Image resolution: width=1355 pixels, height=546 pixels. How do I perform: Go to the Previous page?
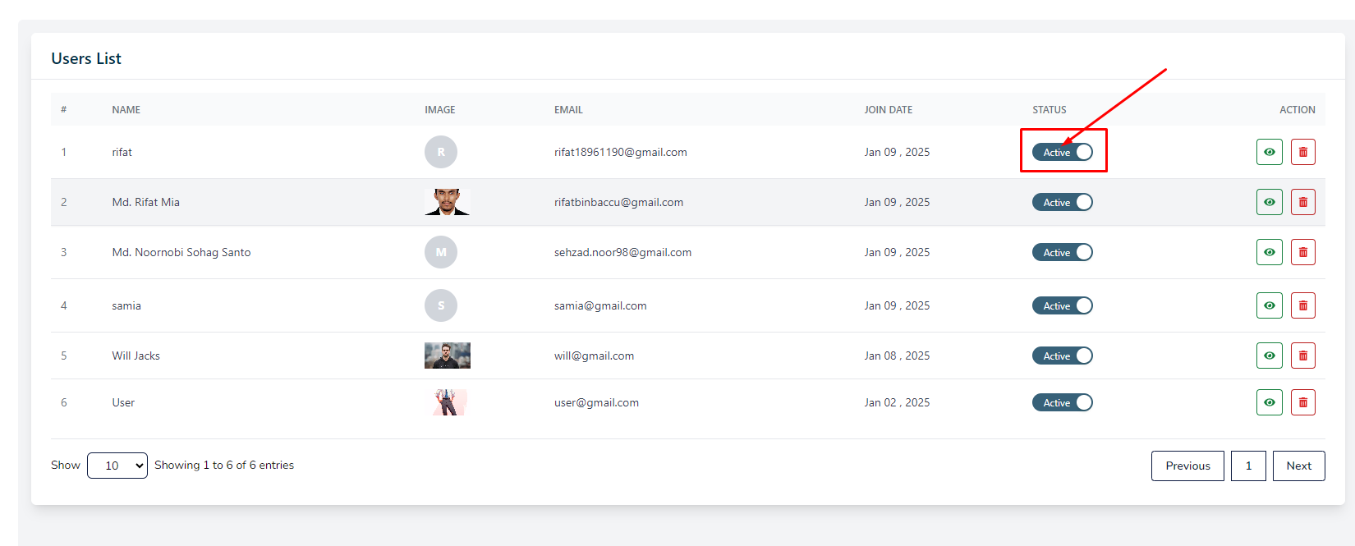pyautogui.click(x=1187, y=466)
